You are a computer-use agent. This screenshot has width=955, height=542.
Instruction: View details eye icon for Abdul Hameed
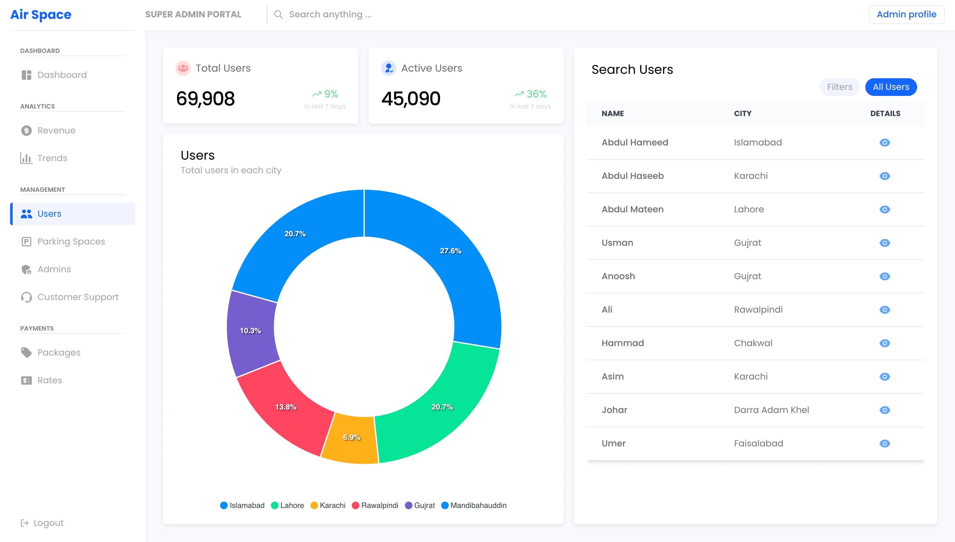(884, 143)
